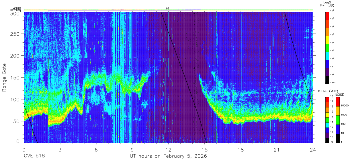Click the green swatch on the TX FRQ colorbar

click(327, 120)
